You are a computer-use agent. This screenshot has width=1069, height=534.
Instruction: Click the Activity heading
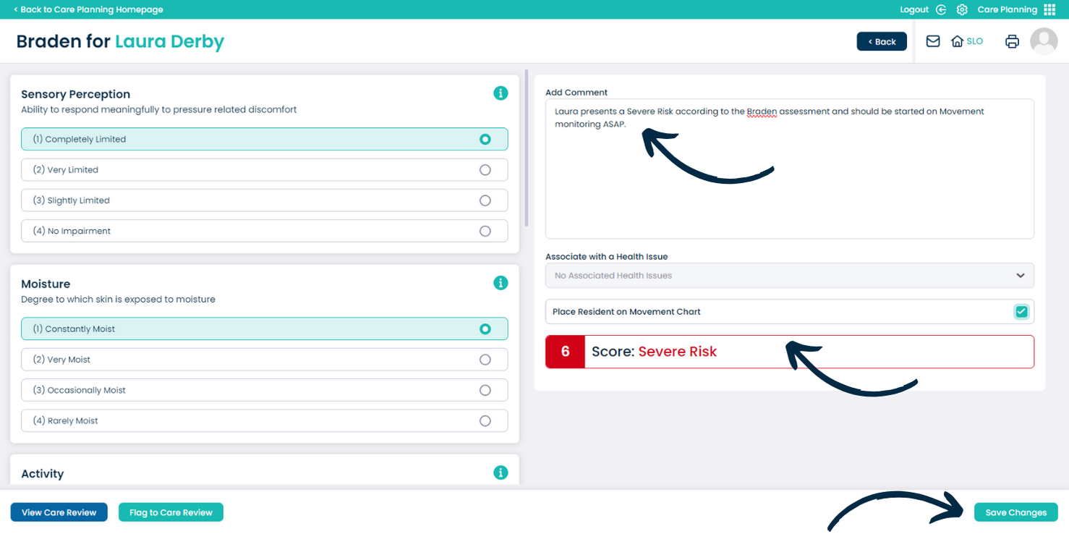tap(43, 473)
